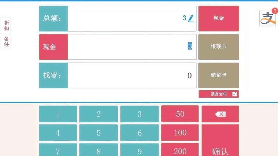Image resolution: width=278 pixels, height=156 pixels.
Task: Open the Alipay payment icon
Action: [x=267, y=18]
